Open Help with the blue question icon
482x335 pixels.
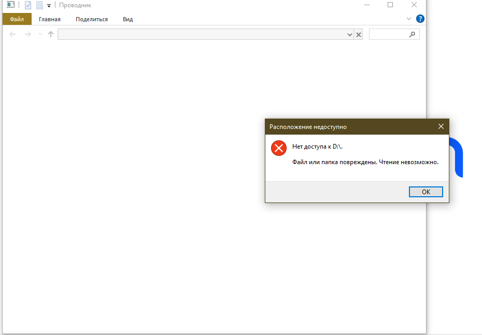[x=420, y=19]
